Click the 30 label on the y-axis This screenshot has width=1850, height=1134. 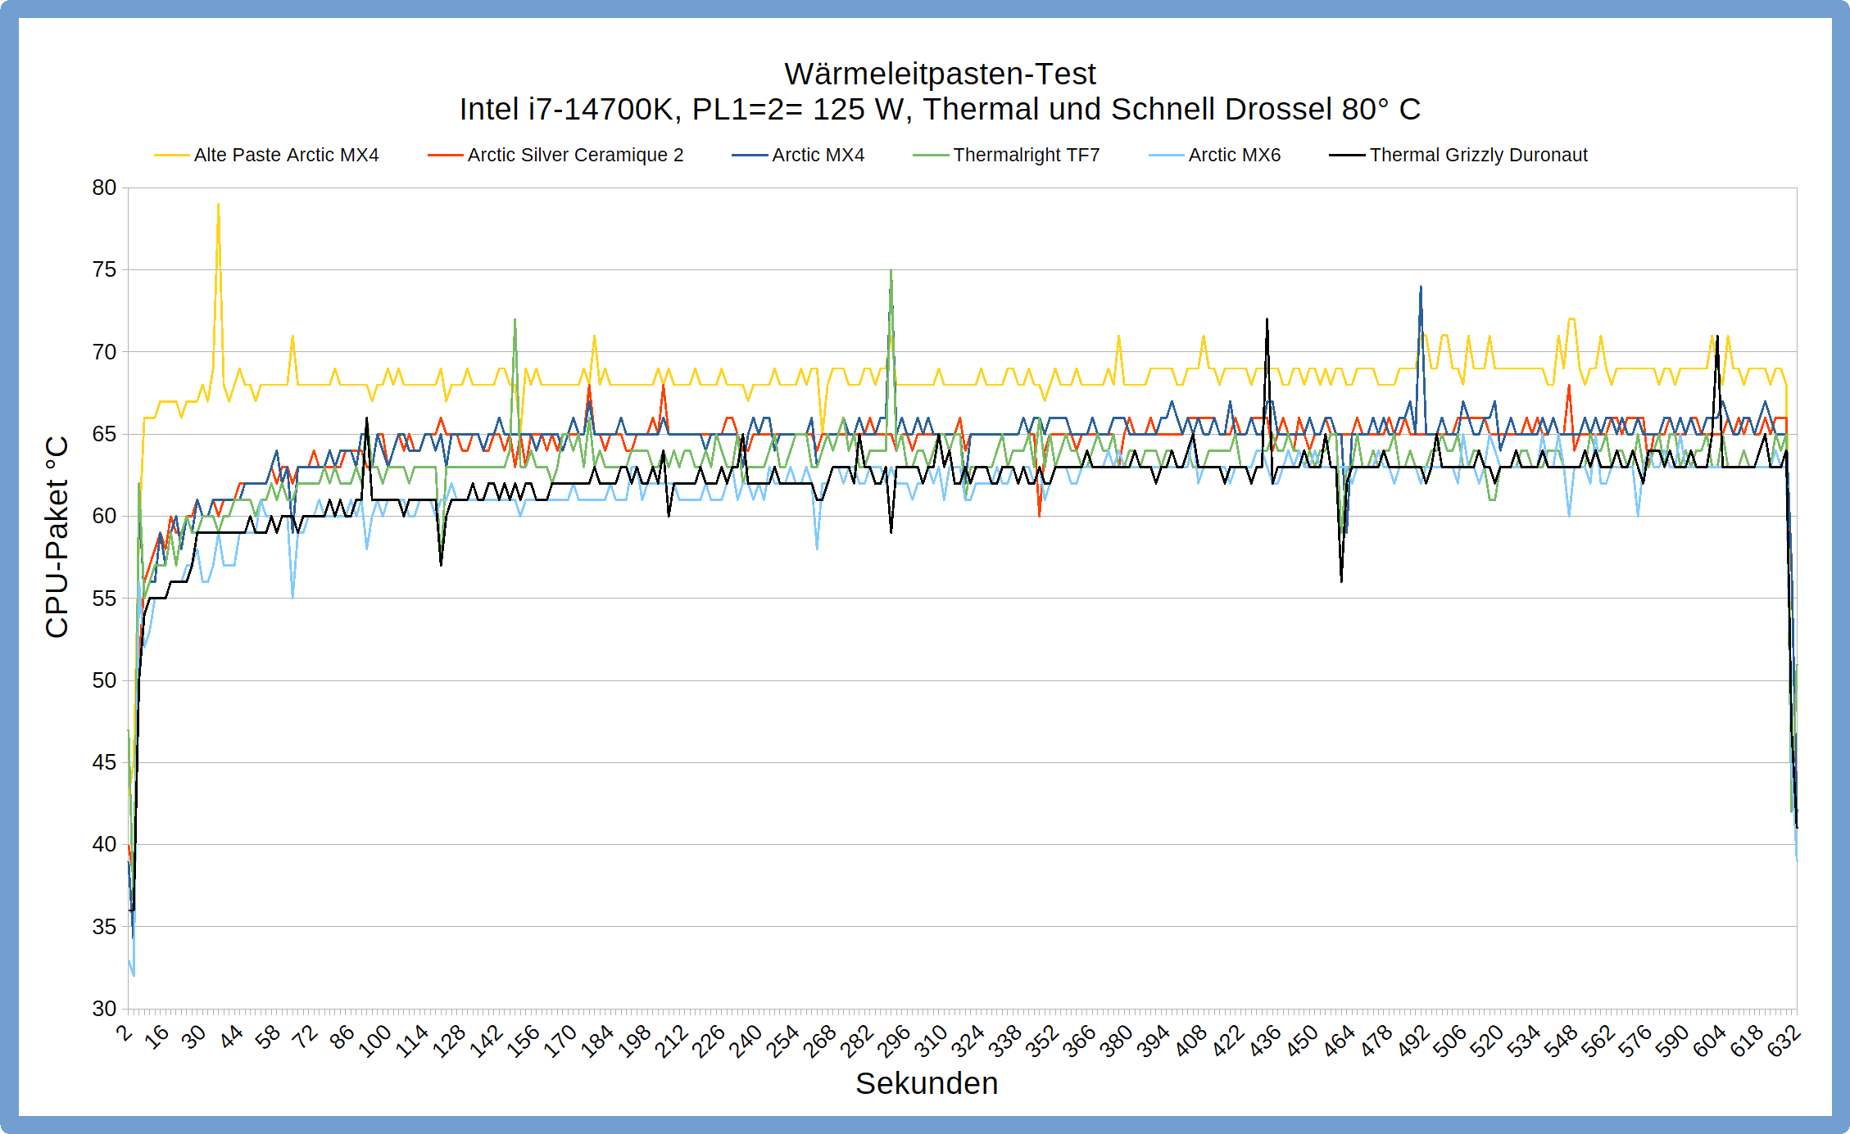(x=104, y=1009)
